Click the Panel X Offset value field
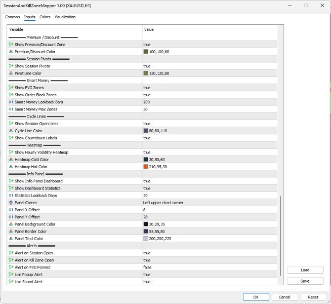Image resolution: width=331 pixels, height=304 pixels. click(x=210, y=210)
